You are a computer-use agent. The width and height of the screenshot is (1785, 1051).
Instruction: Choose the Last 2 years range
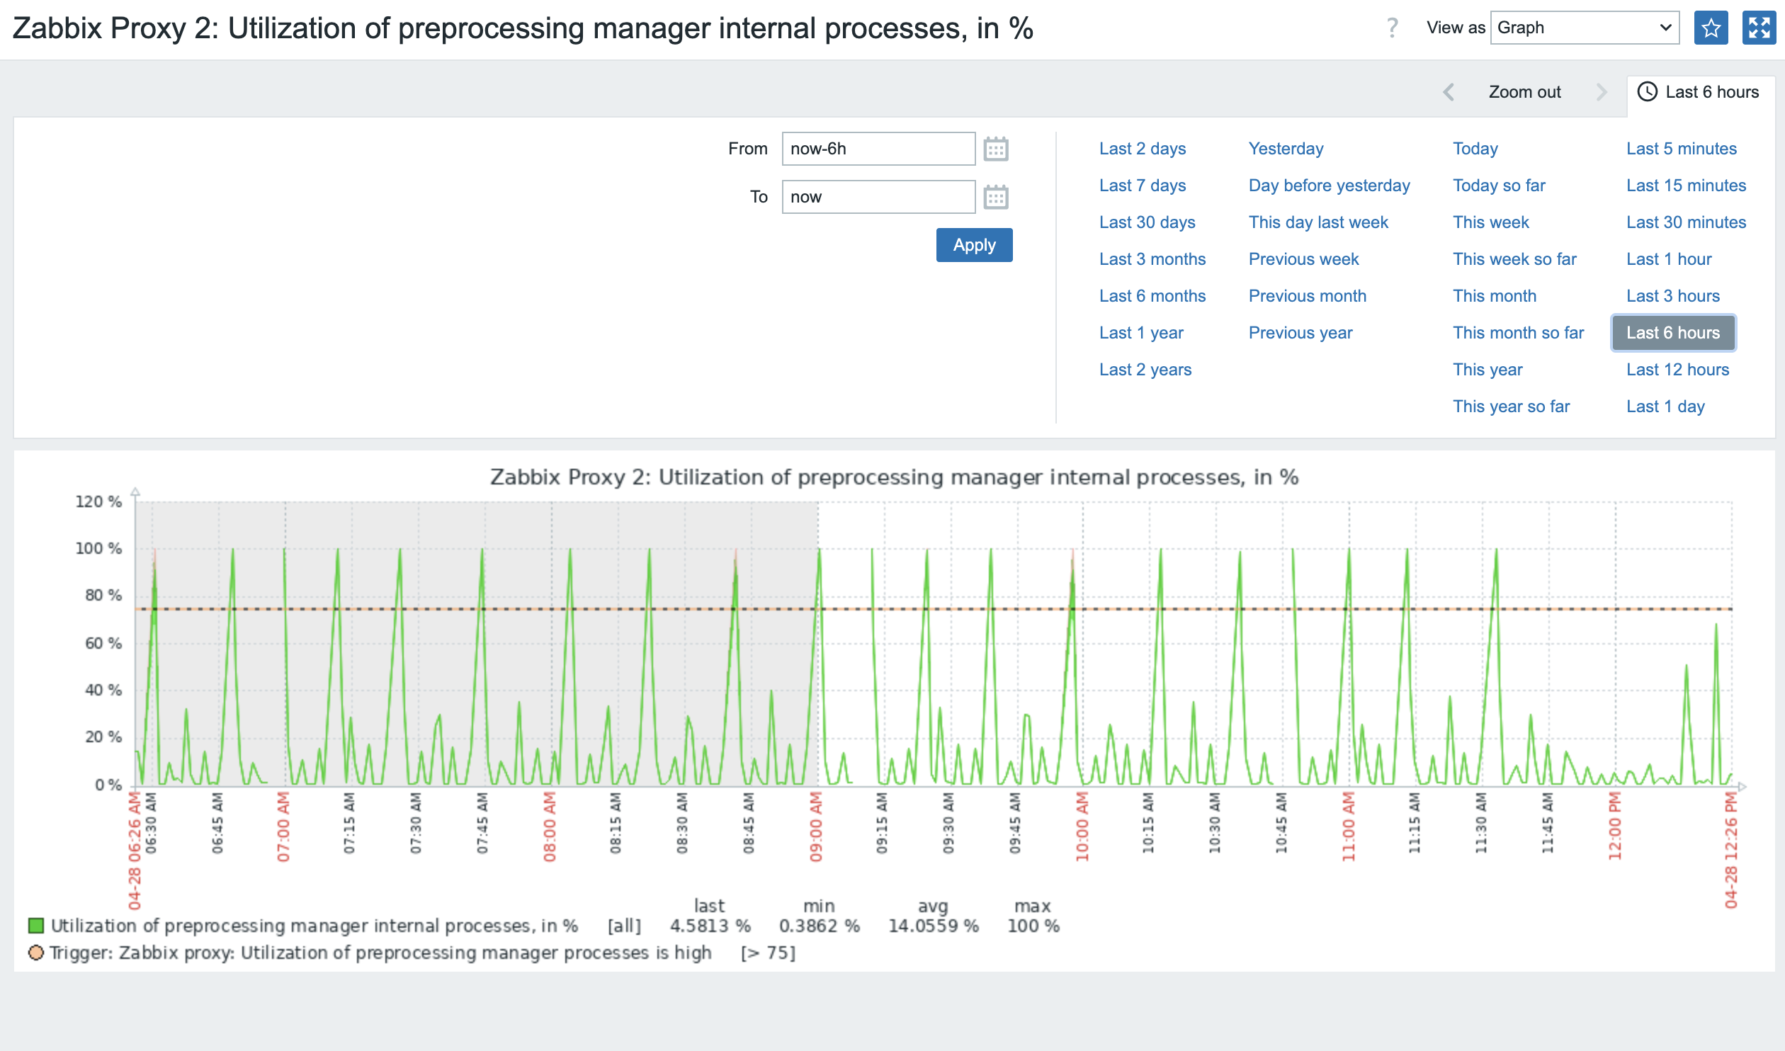(1145, 370)
